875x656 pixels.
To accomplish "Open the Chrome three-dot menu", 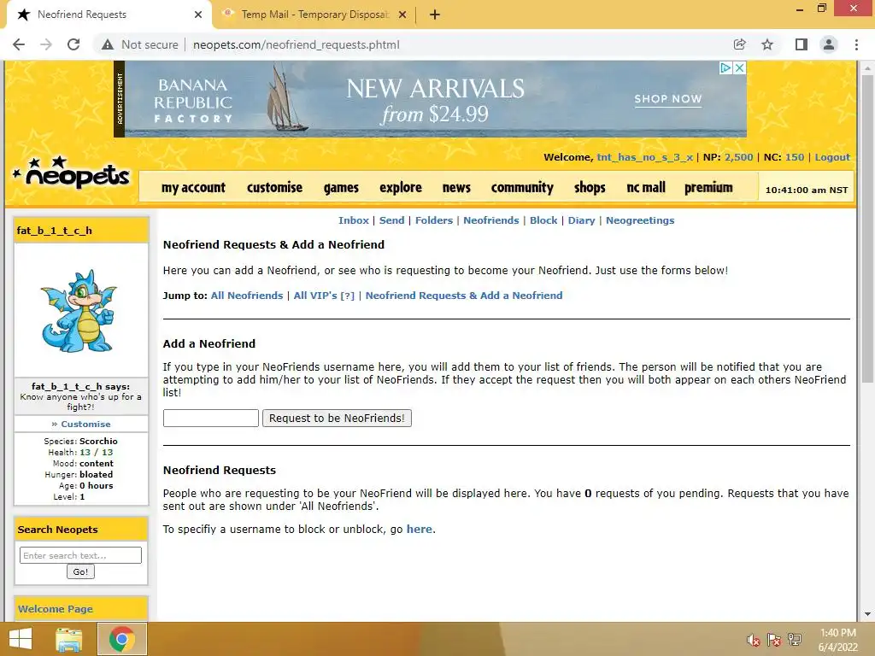I will pyautogui.click(x=856, y=44).
